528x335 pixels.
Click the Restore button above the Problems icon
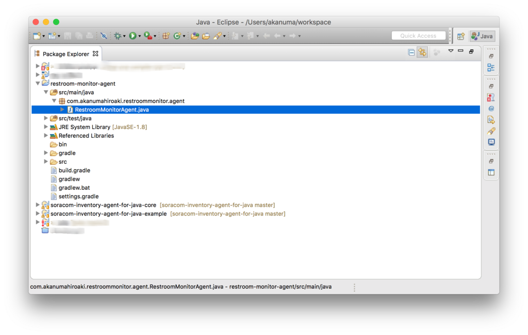[491, 86]
